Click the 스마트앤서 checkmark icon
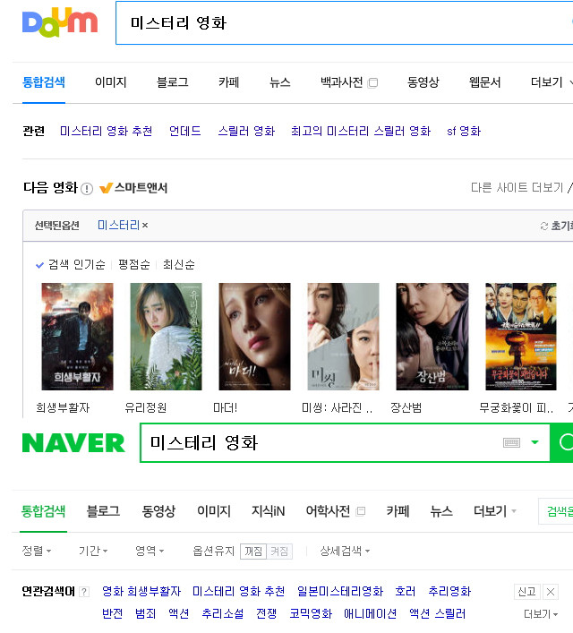573x633 pixels. point(106,188)
